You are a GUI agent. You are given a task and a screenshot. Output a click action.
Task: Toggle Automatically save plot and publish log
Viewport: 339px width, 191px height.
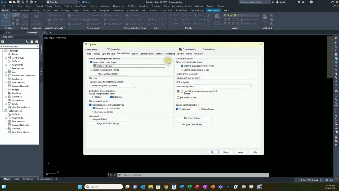(90, 105)
